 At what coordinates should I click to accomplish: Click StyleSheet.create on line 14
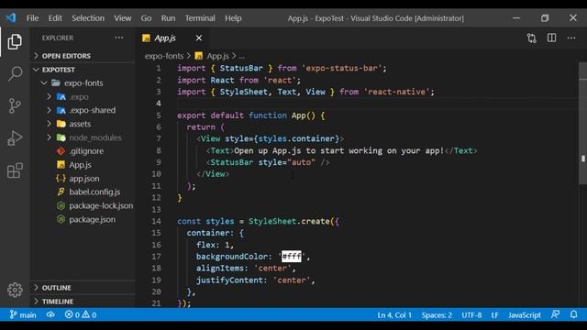tap(289, 221)
